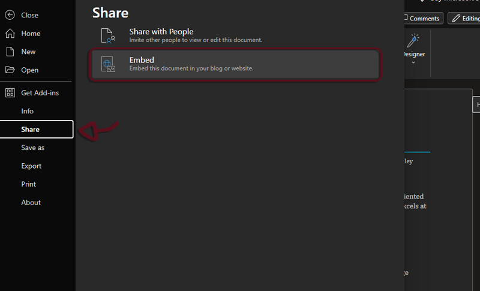Image resolution: width=480 pixels, height=291 pixels.
Task: Click the pencil icon on Editing button
Action: click(x=457, y=19)
